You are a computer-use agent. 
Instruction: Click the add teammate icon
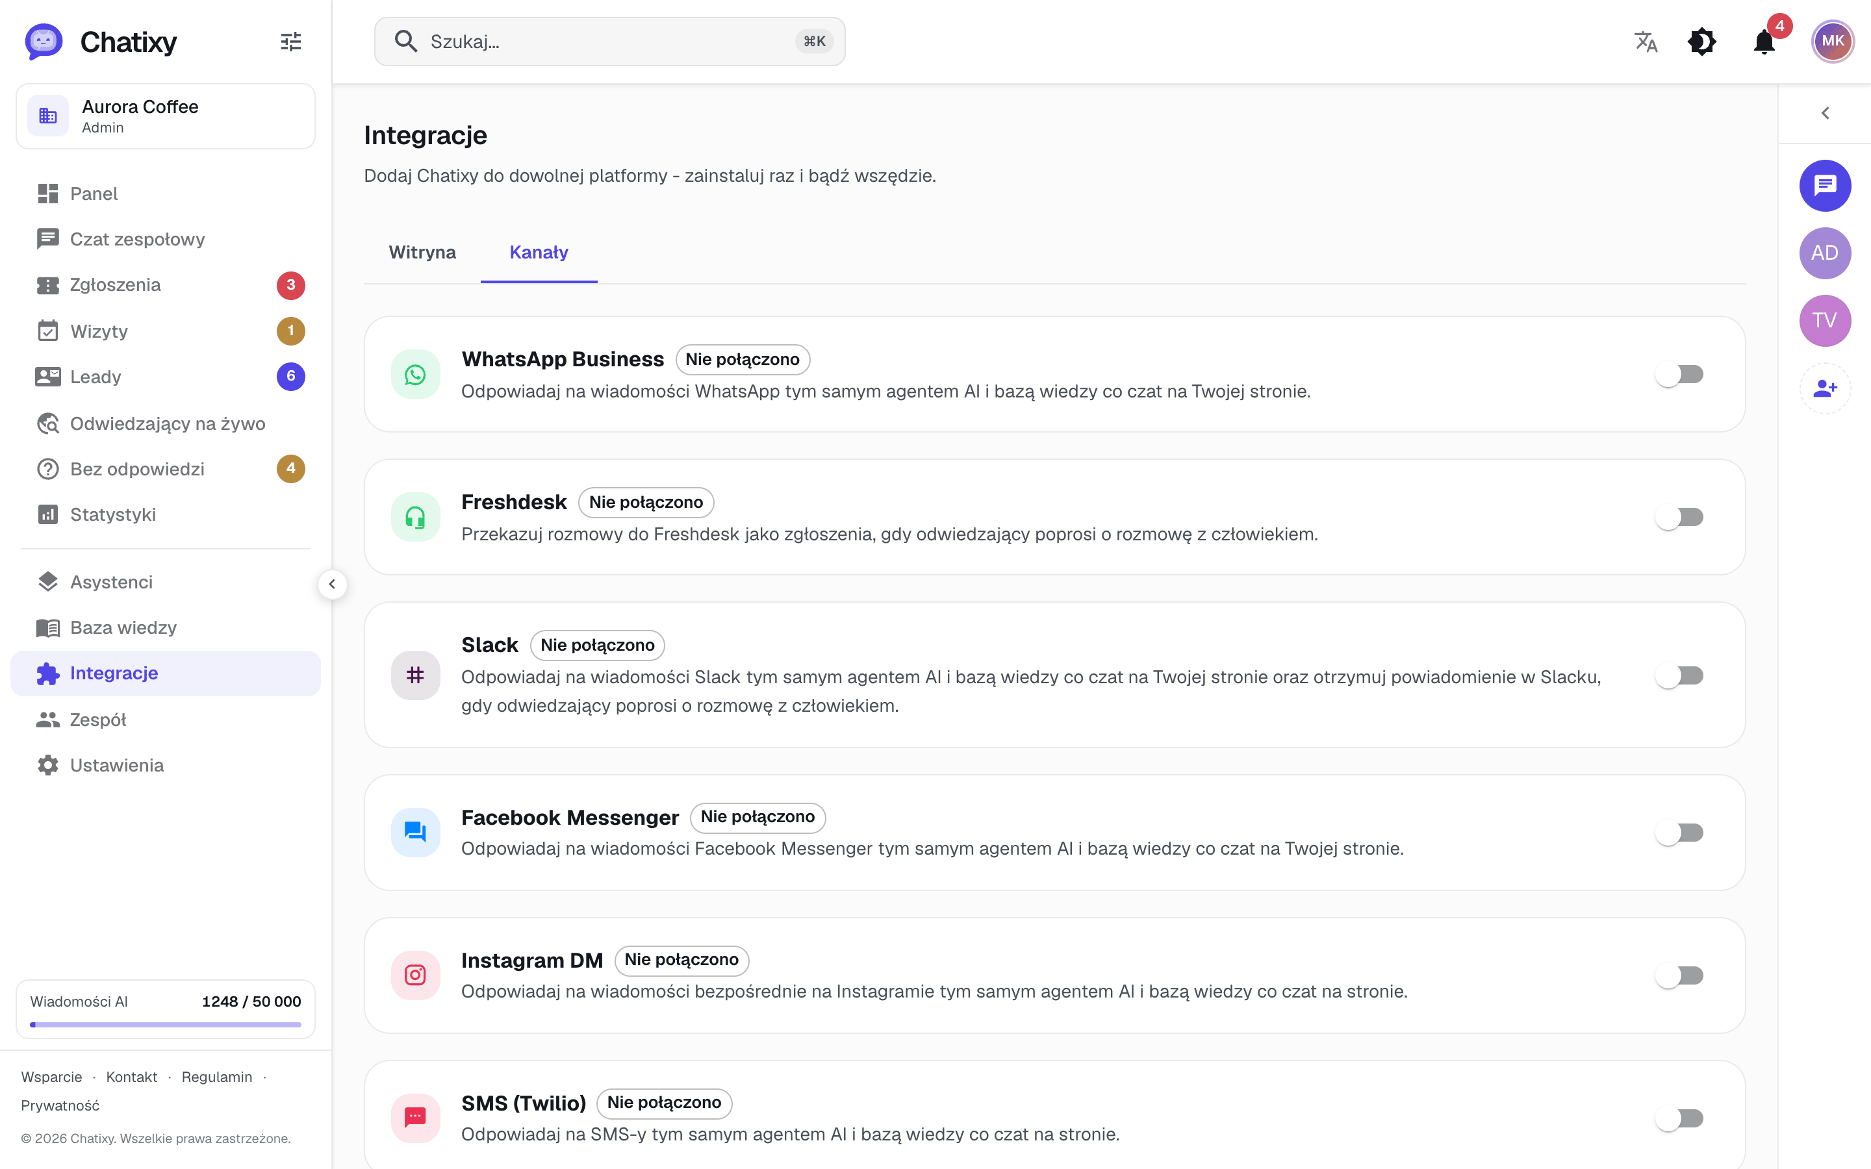(1825, 388)
